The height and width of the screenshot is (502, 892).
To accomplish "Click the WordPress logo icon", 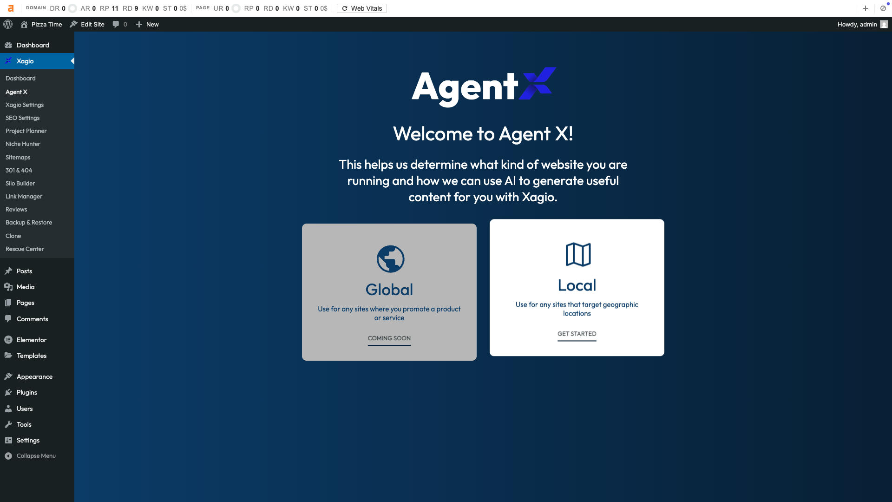I will point(8,24).
